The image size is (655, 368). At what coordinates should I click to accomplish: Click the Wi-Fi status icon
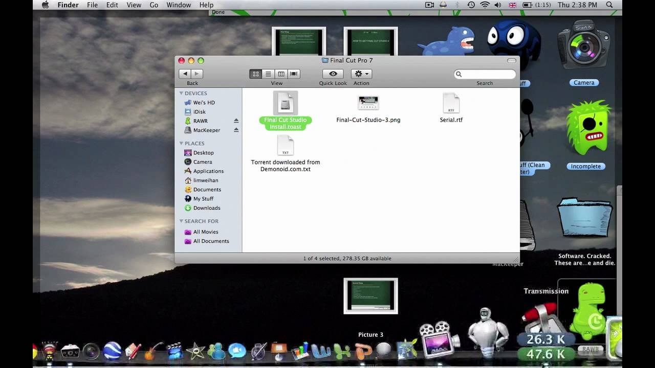click(485, 5)
